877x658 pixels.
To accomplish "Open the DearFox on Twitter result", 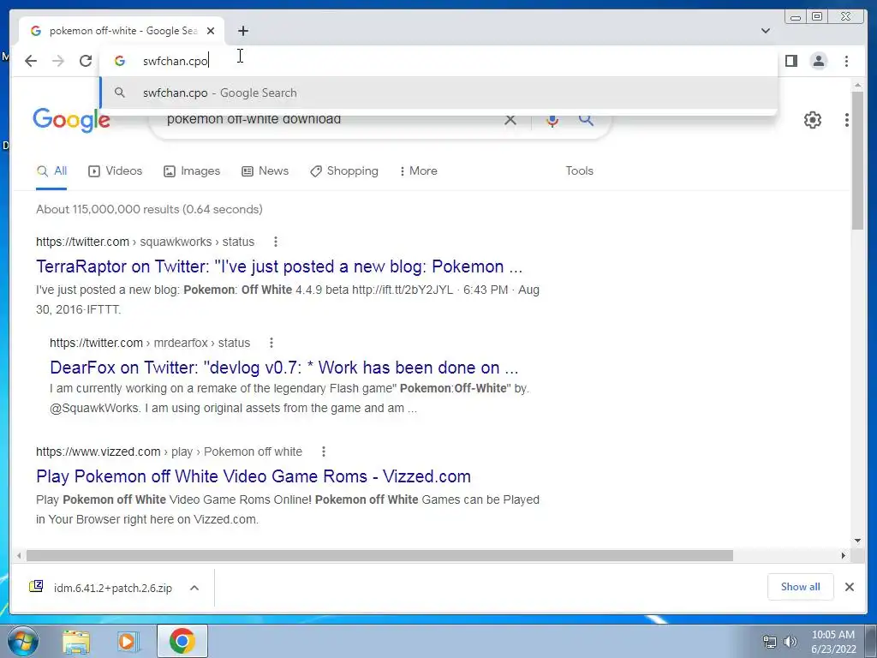I will 284,368.
